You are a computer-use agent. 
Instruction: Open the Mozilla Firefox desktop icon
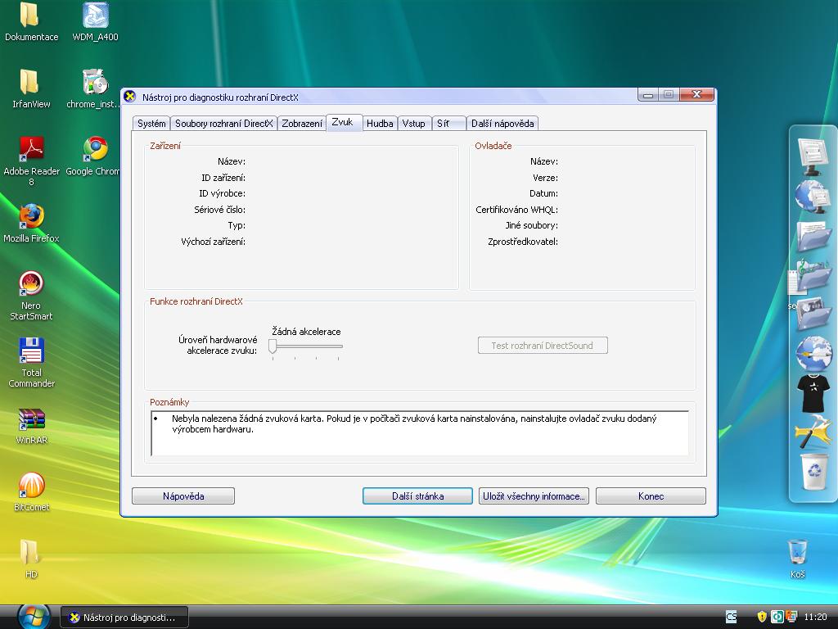[x=31, y=218]
